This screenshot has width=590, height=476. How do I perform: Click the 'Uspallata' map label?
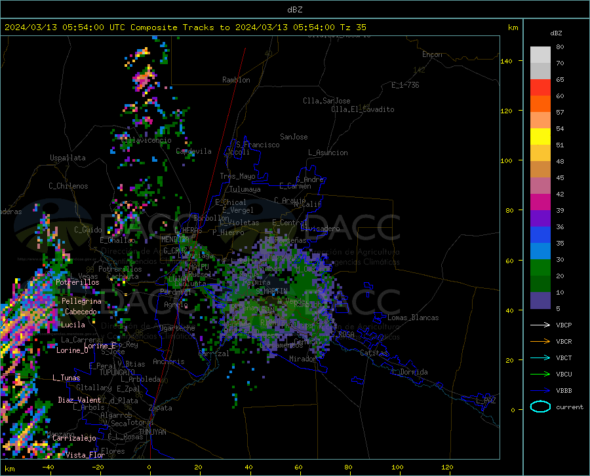(x=68, y=158)
